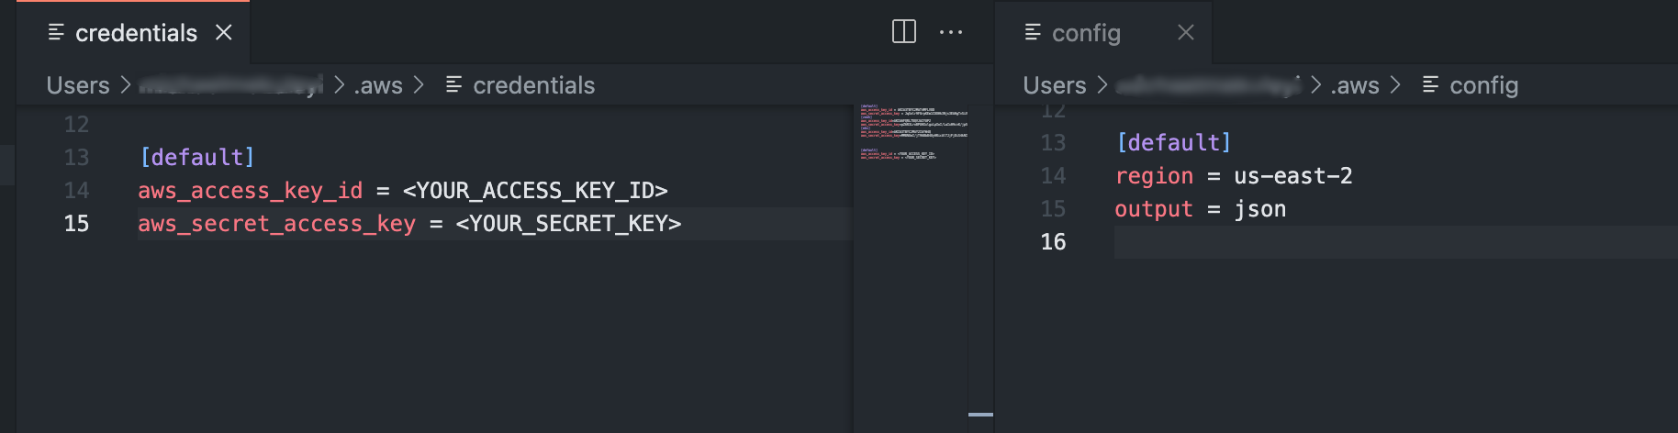
Task: Click line number 14 in credentials editor
Action: [x=76, y=191]
